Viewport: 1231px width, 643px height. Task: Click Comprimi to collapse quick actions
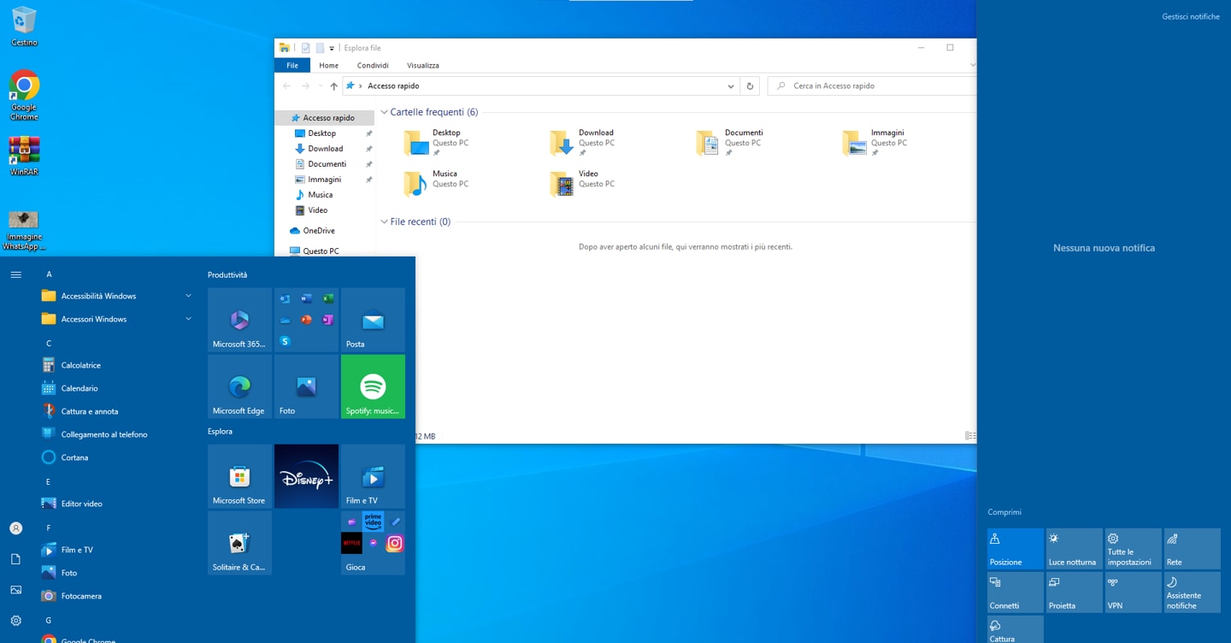click(1004, 511)
